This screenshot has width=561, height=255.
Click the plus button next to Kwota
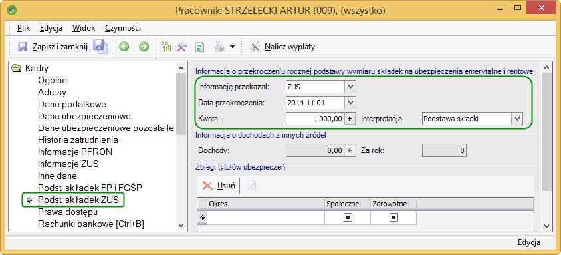pyautogui.click(x=350, y=119)
